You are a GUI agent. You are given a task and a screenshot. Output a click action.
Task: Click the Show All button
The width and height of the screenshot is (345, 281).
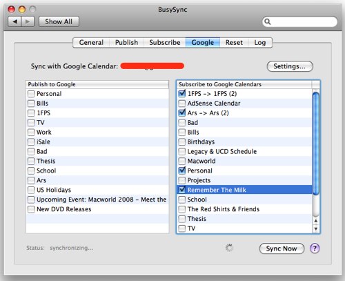click(x=59, y=21)
